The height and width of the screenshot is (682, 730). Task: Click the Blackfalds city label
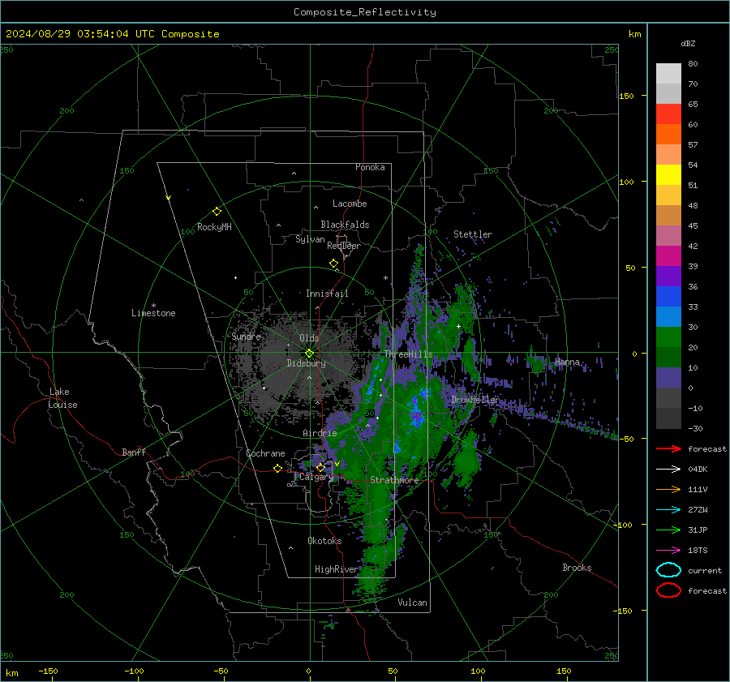pos(345,225)
